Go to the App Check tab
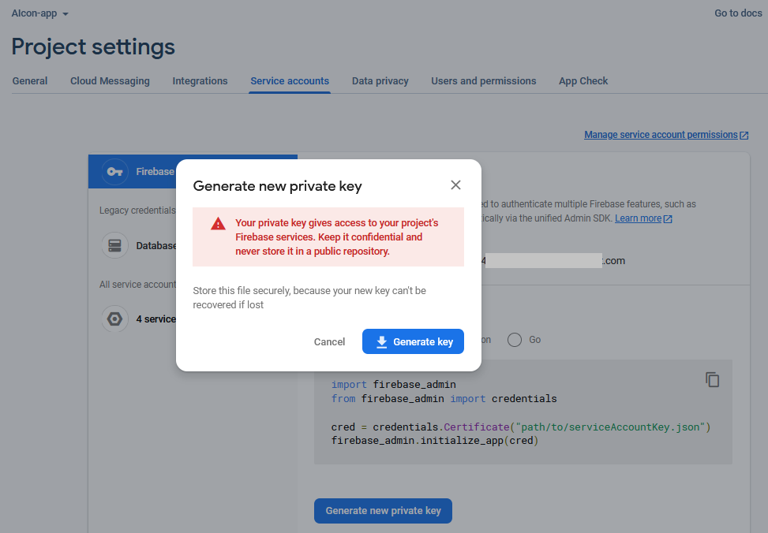This screenshot has width=768, height=533. [x=583, y=81]
